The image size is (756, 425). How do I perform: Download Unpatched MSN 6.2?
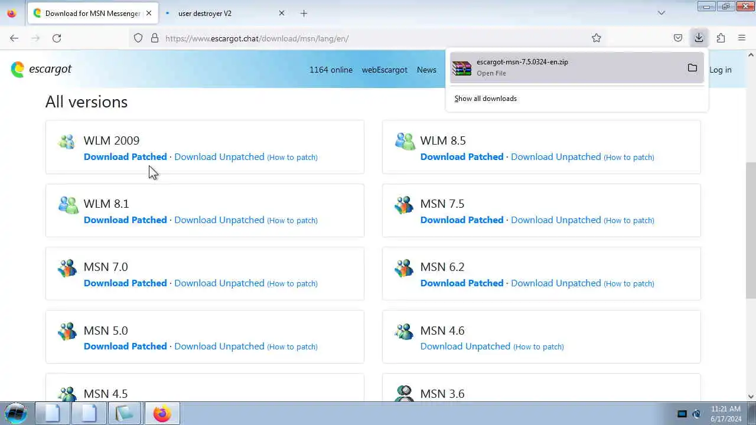click(556, 283)
